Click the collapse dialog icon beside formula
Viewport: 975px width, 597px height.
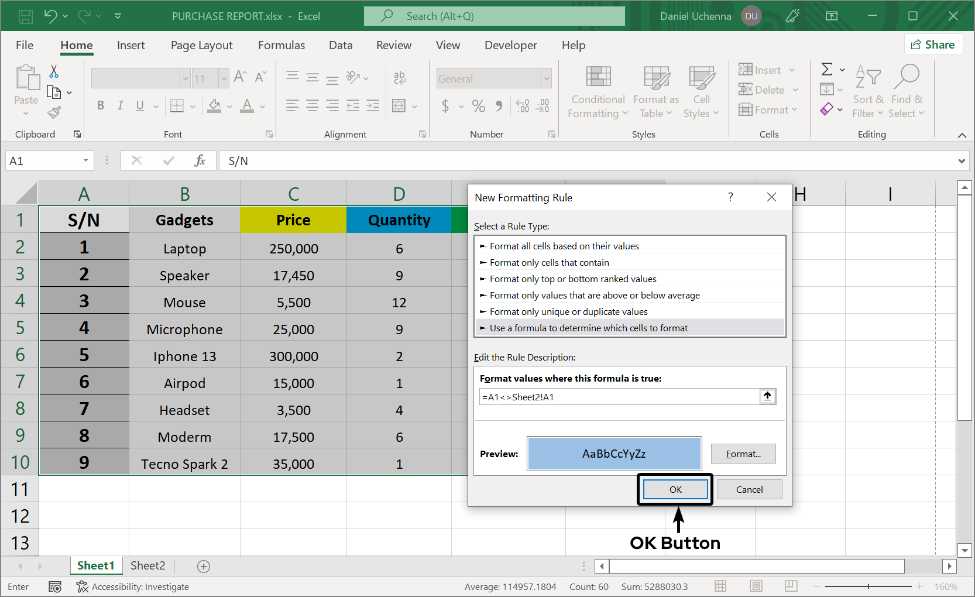pyautogui.click(x=767, y=396)
